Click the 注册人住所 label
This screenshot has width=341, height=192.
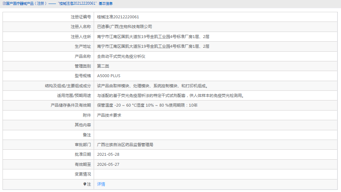point(81,37)
